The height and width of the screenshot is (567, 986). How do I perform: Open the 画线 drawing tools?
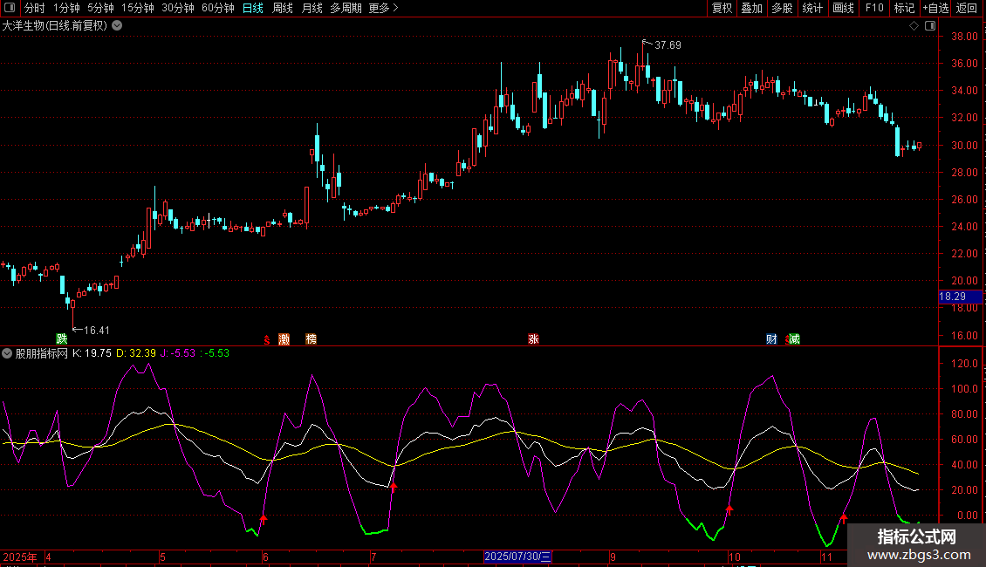(x=843, y=9)
